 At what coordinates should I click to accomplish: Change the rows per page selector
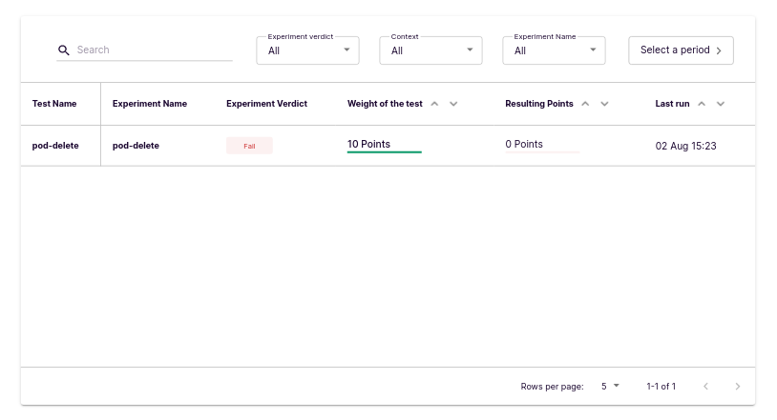[610, 387]
